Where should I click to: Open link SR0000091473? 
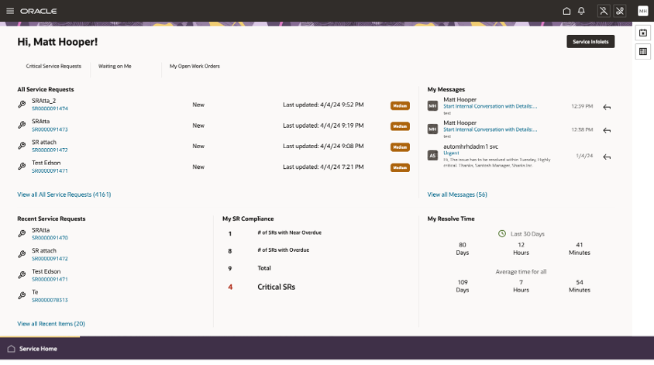pos(50,129)
